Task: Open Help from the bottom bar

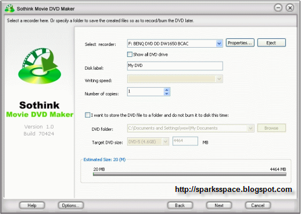Action: pyautogui.click(x=32, y=205)
